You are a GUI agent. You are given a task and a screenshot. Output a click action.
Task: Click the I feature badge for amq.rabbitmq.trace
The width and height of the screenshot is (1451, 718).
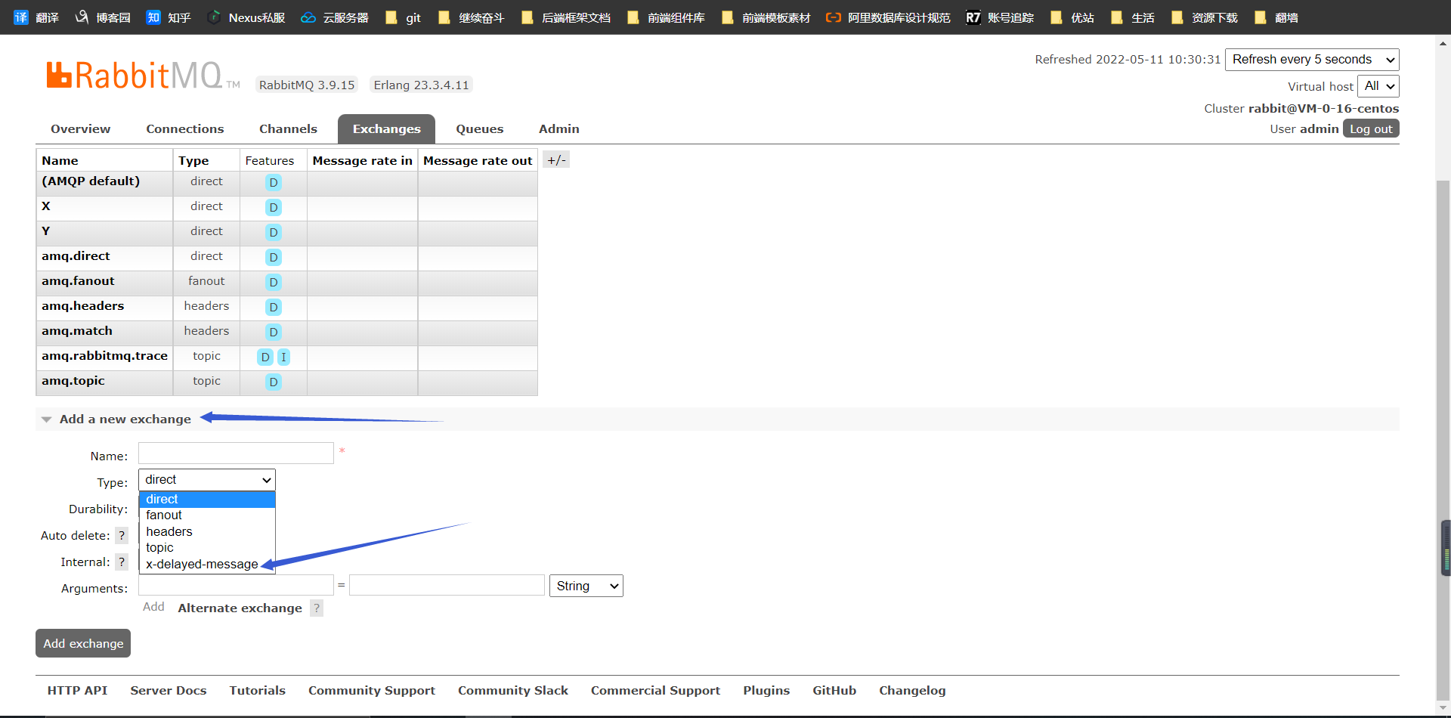283,357
